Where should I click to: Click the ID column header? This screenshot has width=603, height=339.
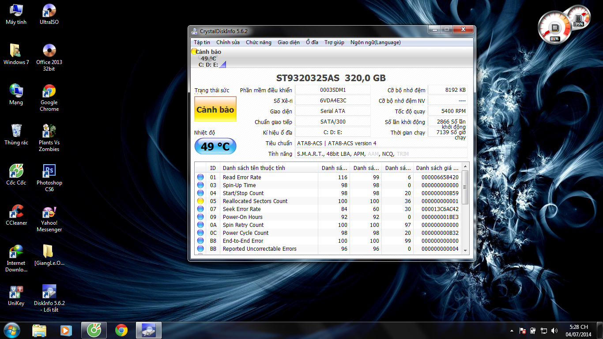point(214,168)
